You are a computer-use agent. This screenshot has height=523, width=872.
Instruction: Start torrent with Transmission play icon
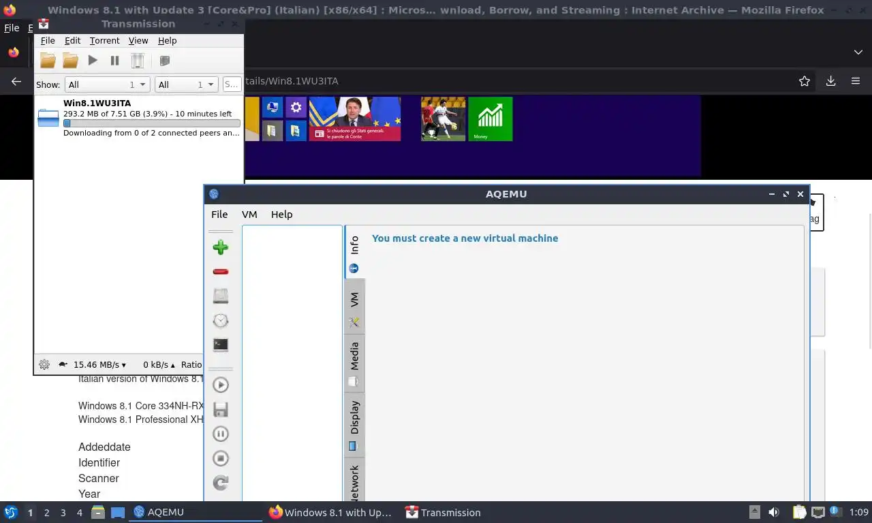pos(93,61)
